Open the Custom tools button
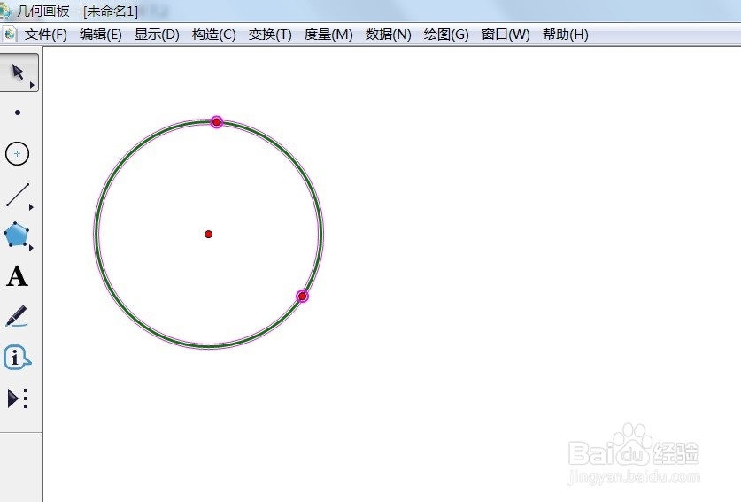 pyautogui.click(x=18, y=398)
